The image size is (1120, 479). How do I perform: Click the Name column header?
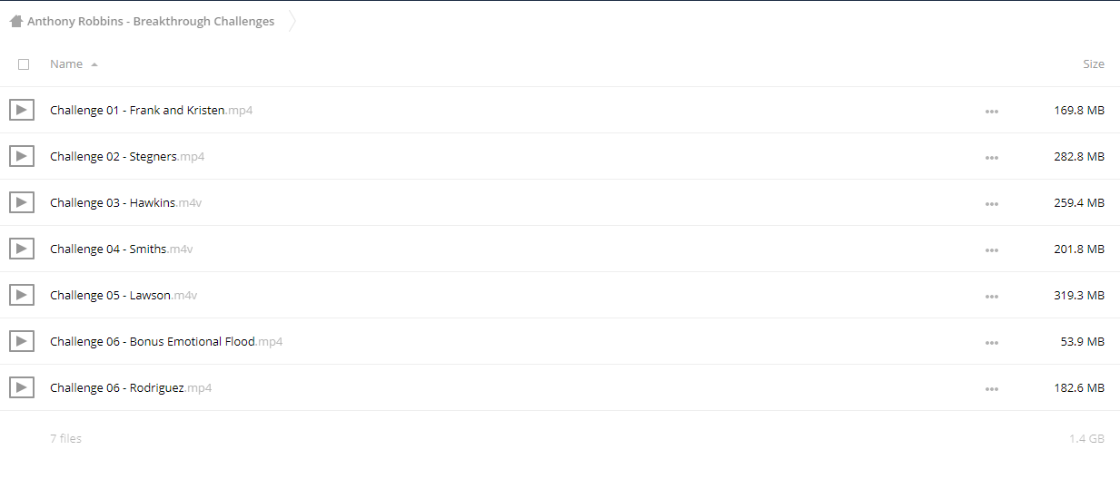66,64
